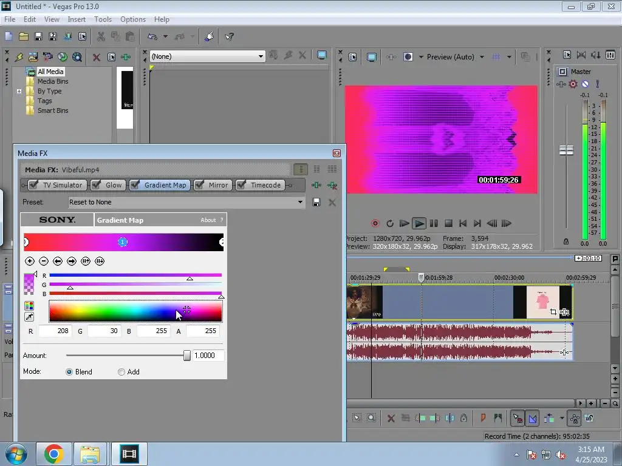Image resolution: width=622 pixels, height=466 pixels.
Task: Click the About link in Gradient Map
Action: coord(208,220)
